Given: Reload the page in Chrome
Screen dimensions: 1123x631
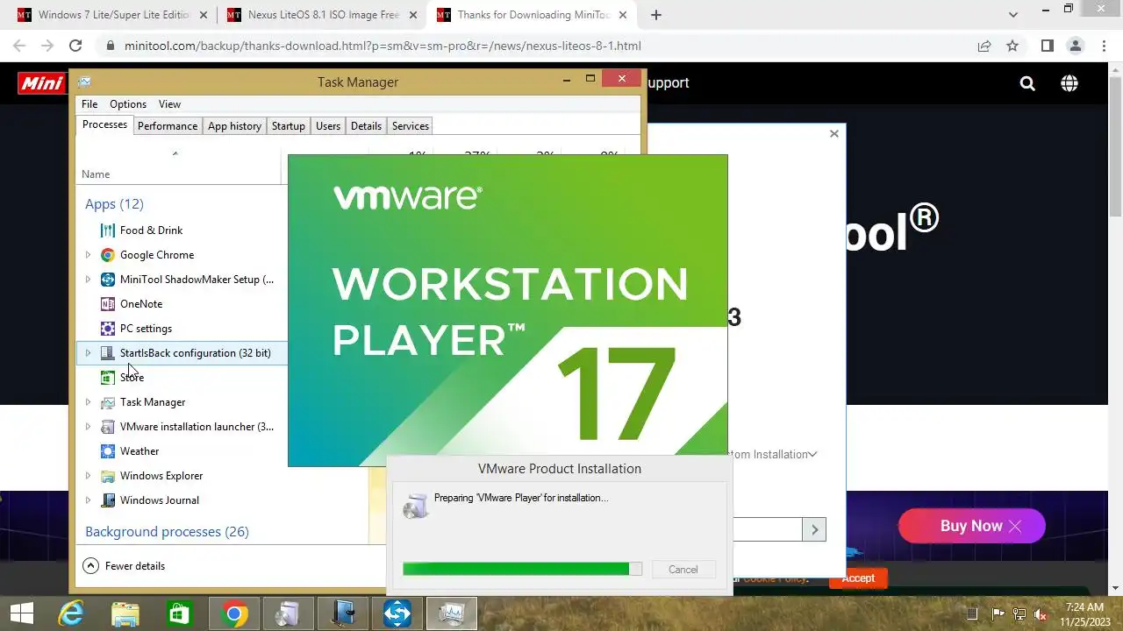Looking at the screenshot, I should [75, 46].
